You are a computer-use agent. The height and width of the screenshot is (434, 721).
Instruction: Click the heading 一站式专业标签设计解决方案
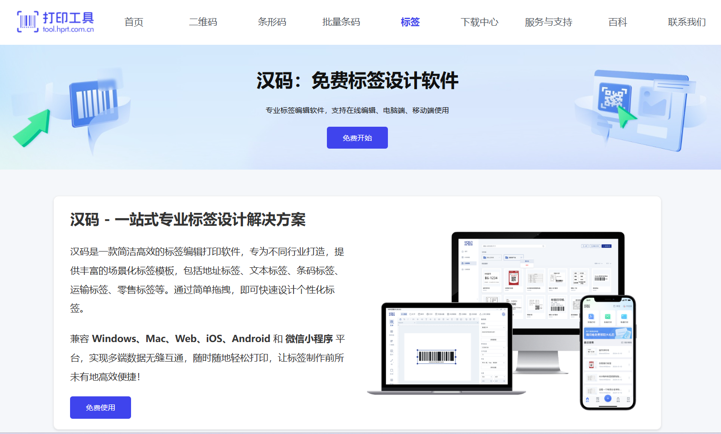(x=188, y=220)
